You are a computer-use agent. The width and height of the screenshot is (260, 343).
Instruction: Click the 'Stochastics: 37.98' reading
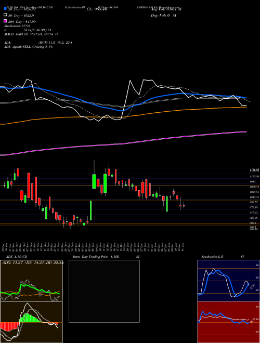coord(17,26)
